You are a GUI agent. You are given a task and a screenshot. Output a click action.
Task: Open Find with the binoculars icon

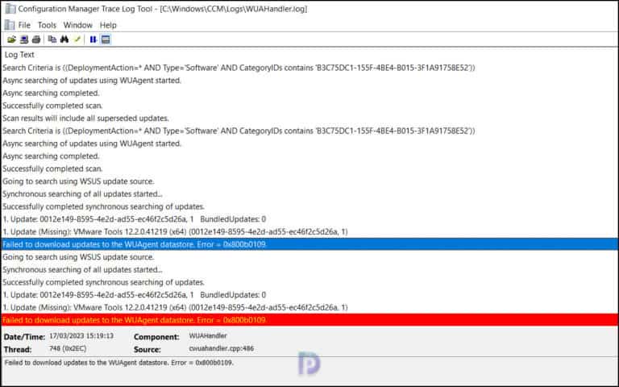(x=64, y=40)
